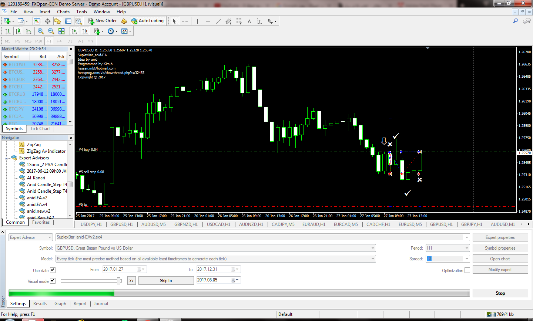The image size is (533, 321).
Task: Open the Period H1 dropdown
Action: 467,248
